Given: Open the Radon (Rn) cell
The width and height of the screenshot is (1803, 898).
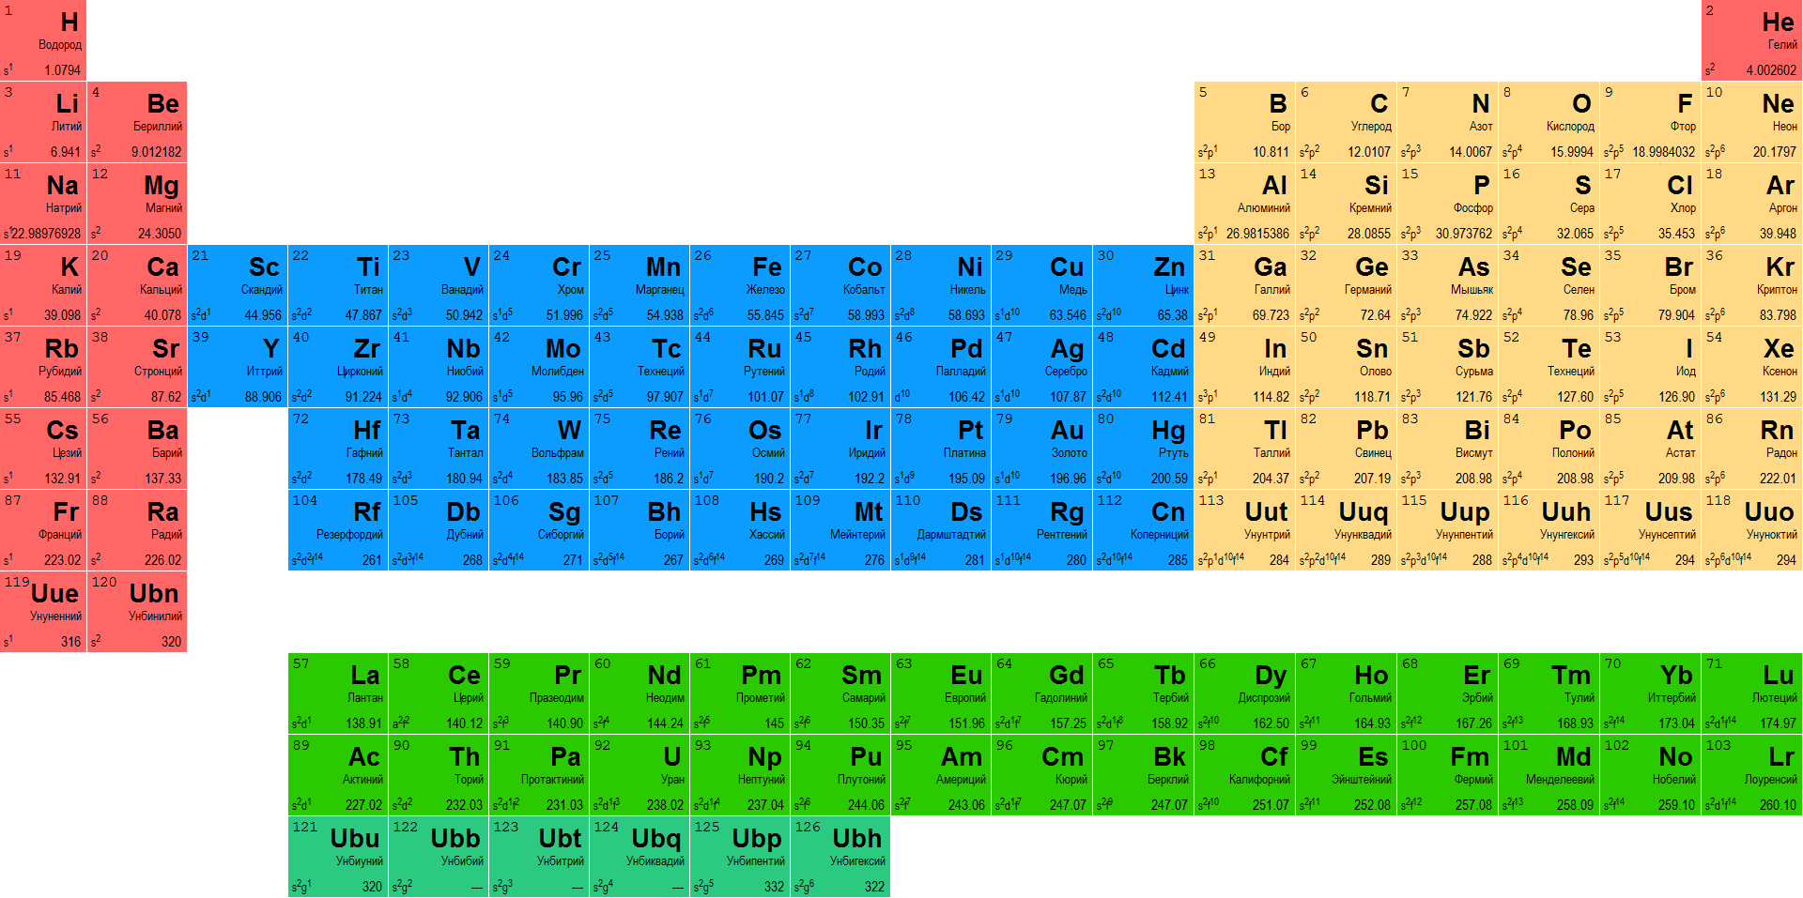Looking at the screenshot, I should coord(1752,449).
